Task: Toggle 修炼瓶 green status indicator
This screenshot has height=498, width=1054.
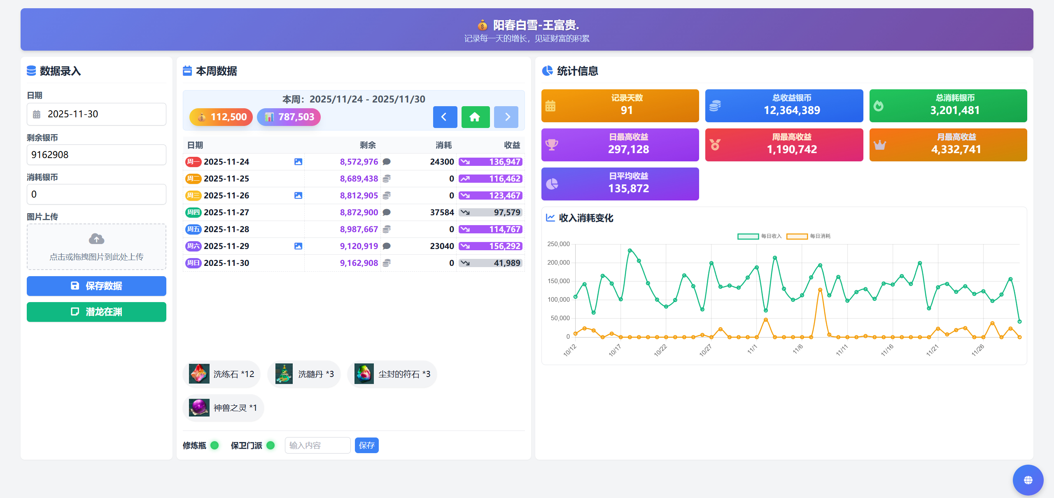Action: click(215, 445)
